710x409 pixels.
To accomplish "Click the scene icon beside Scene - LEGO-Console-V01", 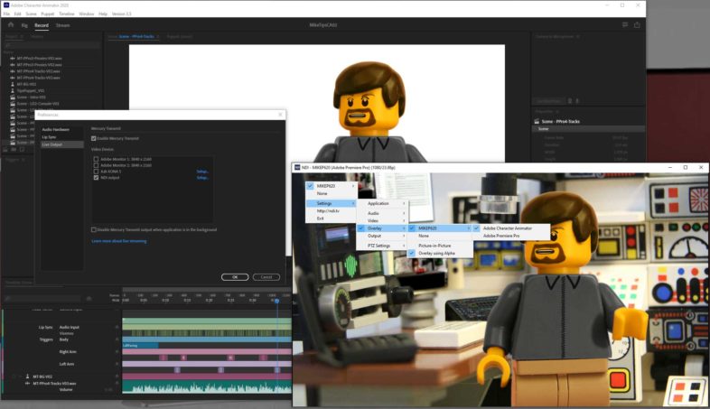I will pyautogui.click(x=13, y=104).
